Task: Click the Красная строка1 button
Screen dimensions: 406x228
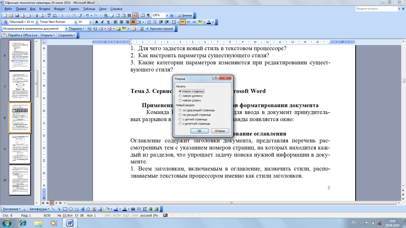Action: point(160,29)
